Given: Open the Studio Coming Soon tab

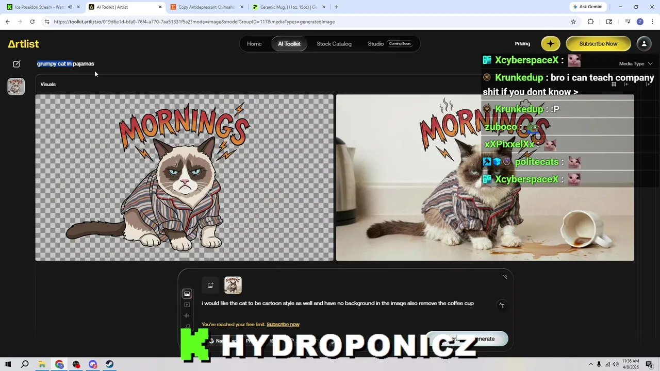Looking at the screenshot, I should [389, 44].
